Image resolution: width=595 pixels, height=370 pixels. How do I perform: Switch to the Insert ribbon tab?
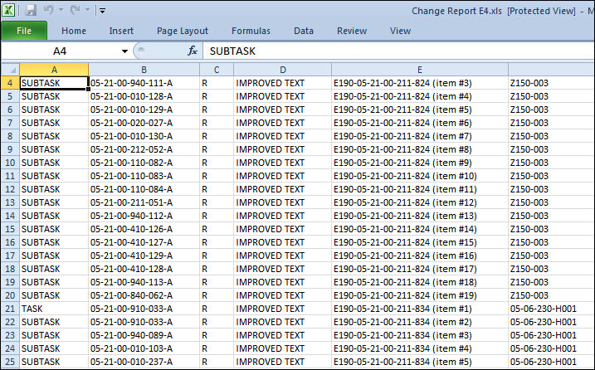click(121, 31)
